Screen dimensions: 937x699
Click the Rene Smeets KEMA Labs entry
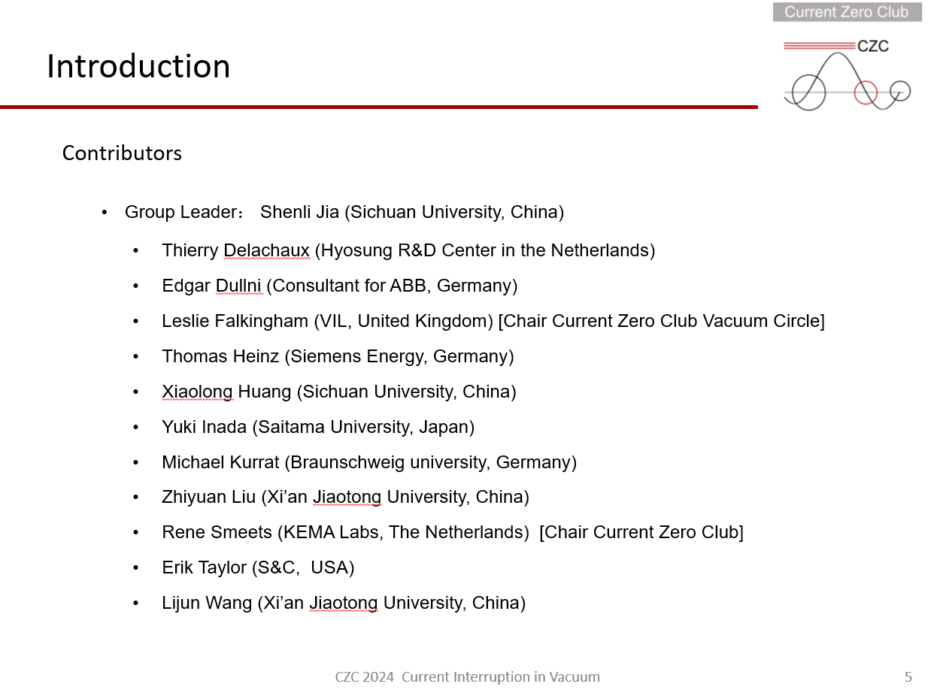click(x=345, y=533)
